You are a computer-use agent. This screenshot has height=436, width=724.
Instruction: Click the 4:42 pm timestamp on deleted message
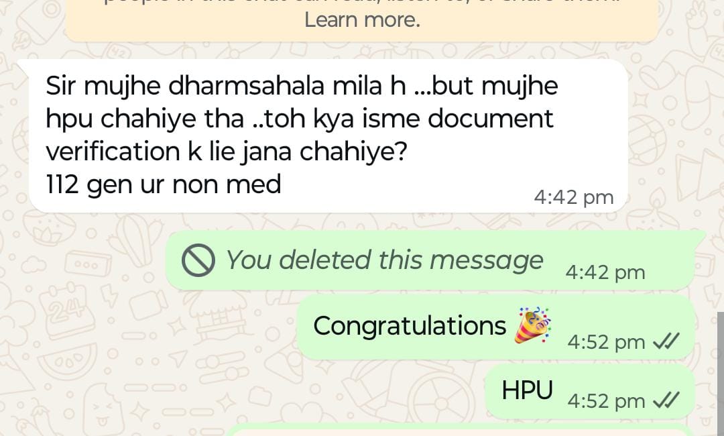(605, 272)
